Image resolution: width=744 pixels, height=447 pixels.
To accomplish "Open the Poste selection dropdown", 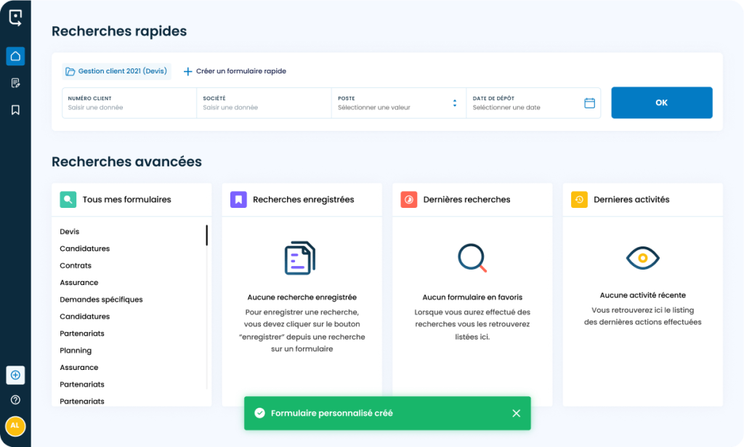I will pyautogui.click(x=455, y=102).
